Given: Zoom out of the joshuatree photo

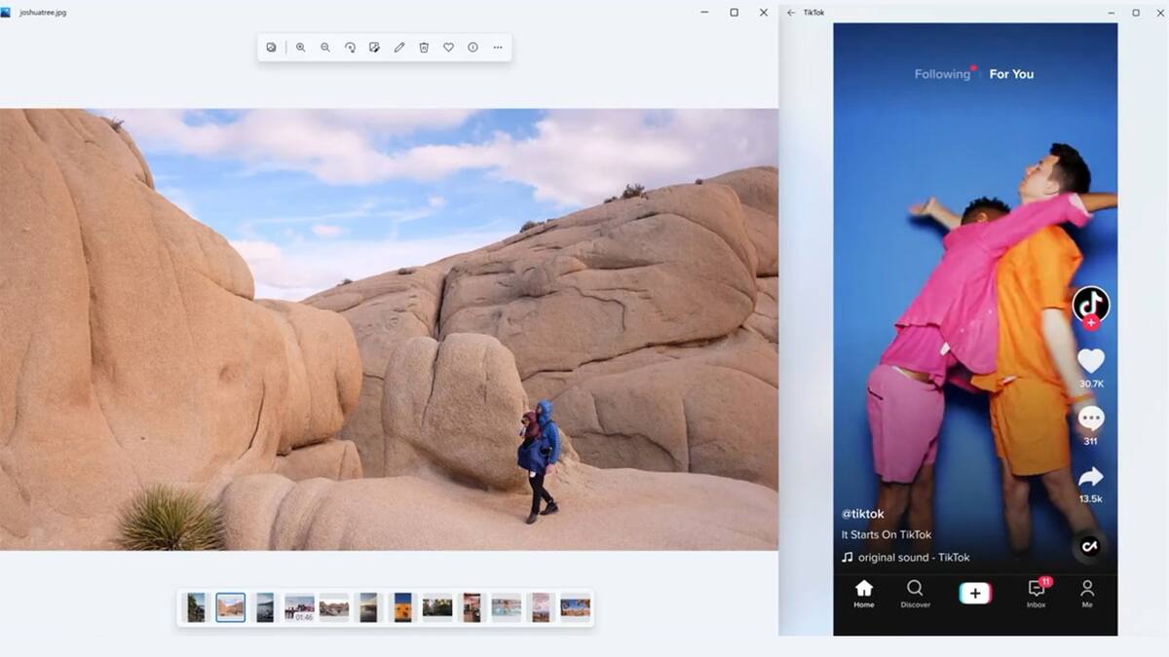Looking at the screenshot, I should [324, 47].
